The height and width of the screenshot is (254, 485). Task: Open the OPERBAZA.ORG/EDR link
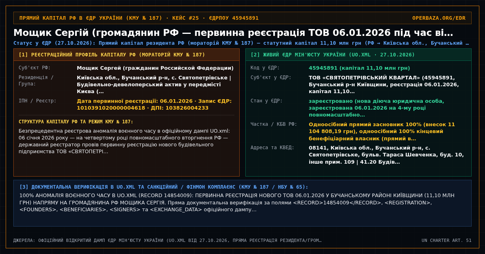click(x=439, y=18)
